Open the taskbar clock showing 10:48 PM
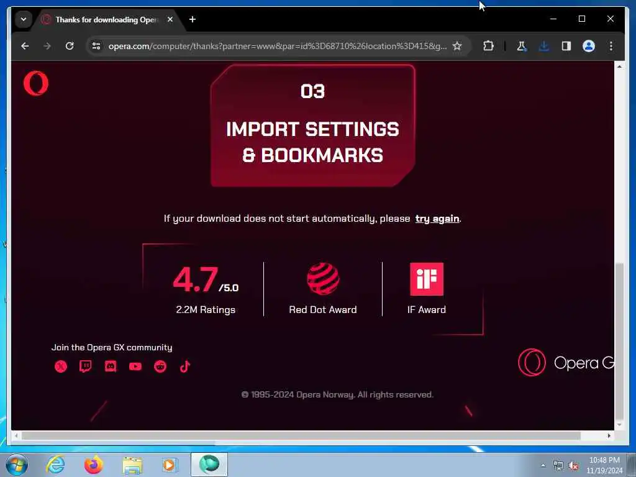 tap(604, 465)
